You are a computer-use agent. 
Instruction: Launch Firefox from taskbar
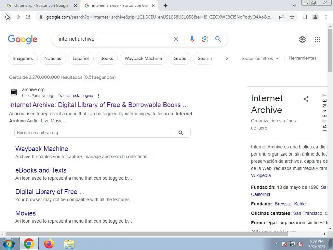coord(49,243)
